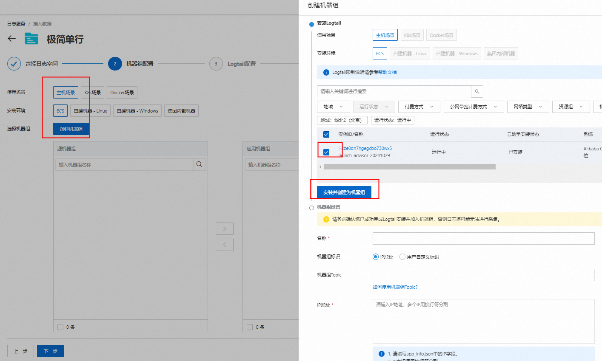The width and height of the screenshot is (602, 361).
Task: Open instance link i-2ze0dn7hgegcbo730wx5
Action: (365, 148)
